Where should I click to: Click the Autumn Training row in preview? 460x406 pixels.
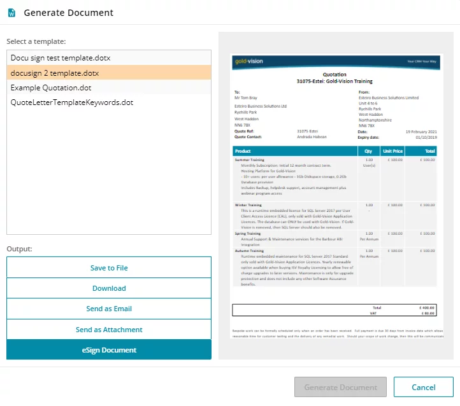[x=334, y=267]
